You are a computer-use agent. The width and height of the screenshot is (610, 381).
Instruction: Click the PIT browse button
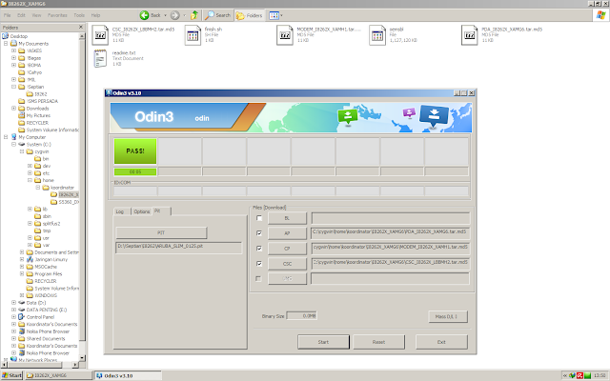[x=161, y=232]
